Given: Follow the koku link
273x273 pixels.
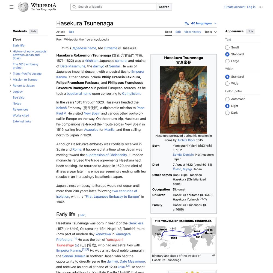Looking at the screenshot, I should click(x=121, y=267).
